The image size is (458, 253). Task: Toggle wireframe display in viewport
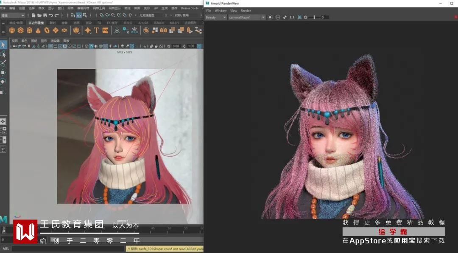tap(86, 46)
